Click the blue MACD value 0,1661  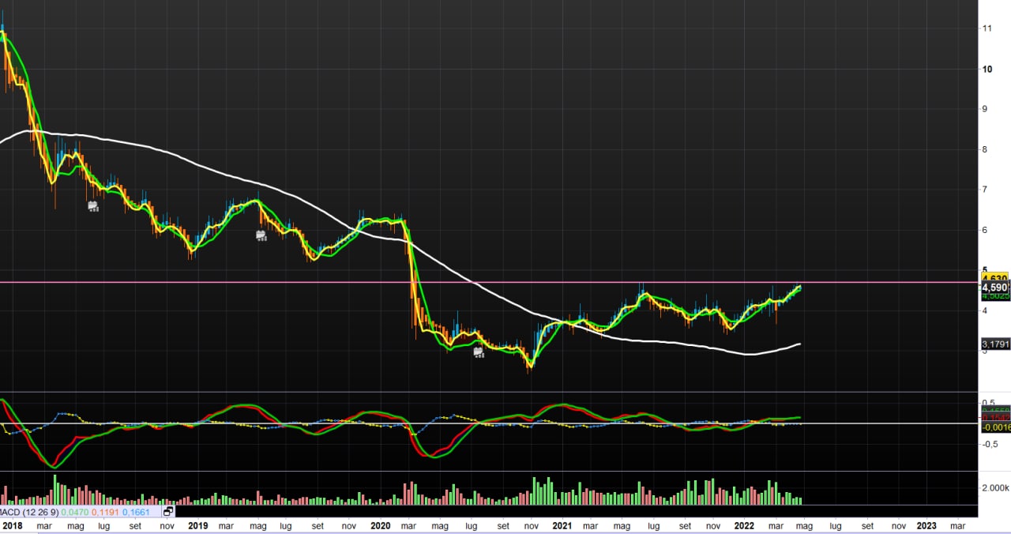click(x=136, y=512)
